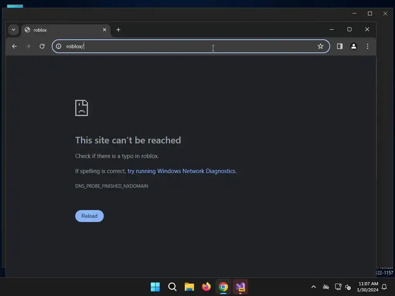Open the notifications bell

(385, 287)
